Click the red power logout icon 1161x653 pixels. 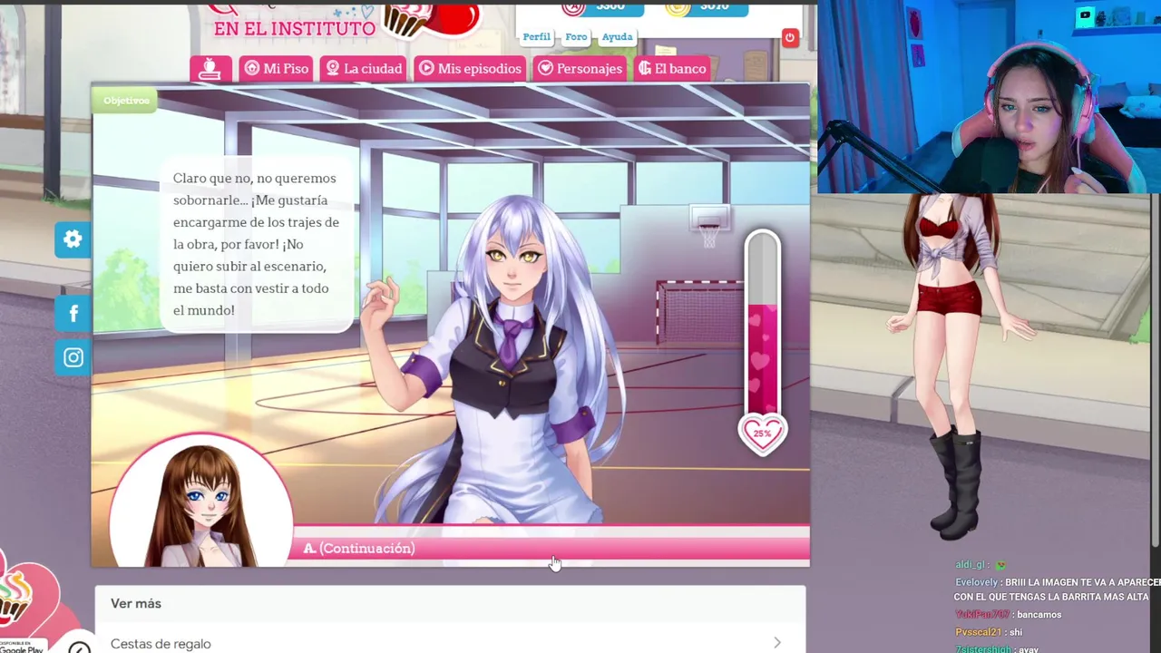789,38
